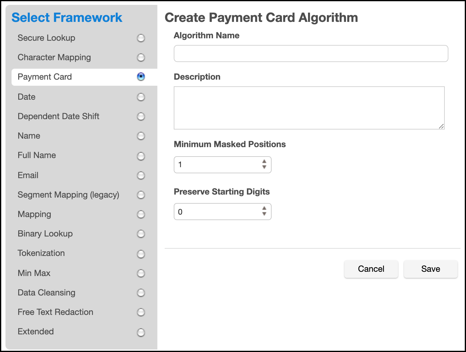
Task: Focus the Description text area
Action: (x=309, y=108)
